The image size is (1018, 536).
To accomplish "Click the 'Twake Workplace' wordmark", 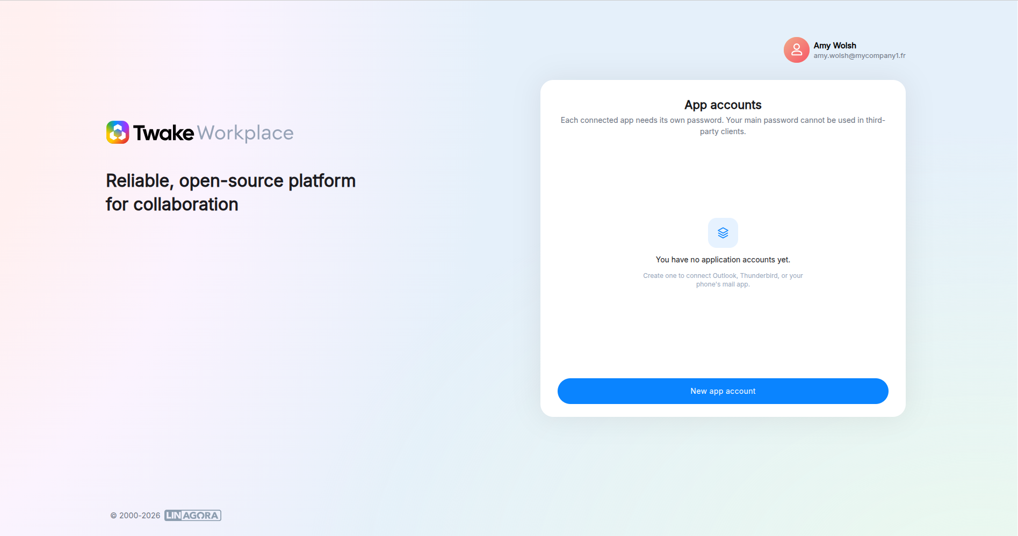I will [x=213, y=133].
